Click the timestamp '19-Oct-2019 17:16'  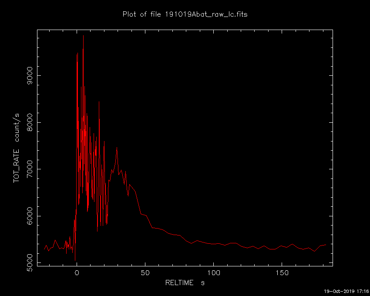(346, 292)
